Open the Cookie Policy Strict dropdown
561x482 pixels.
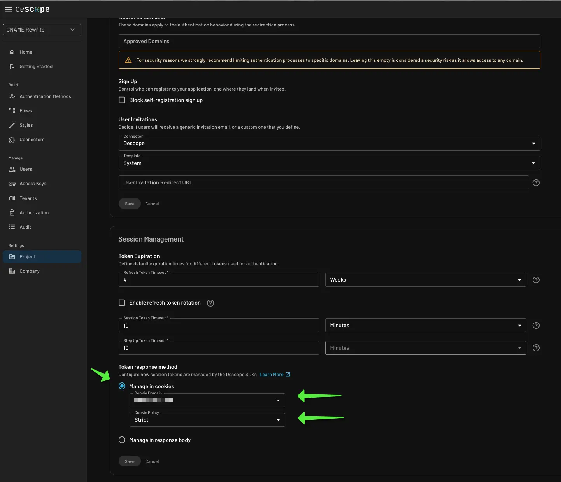pyautogui.click(x=207, y=420)
